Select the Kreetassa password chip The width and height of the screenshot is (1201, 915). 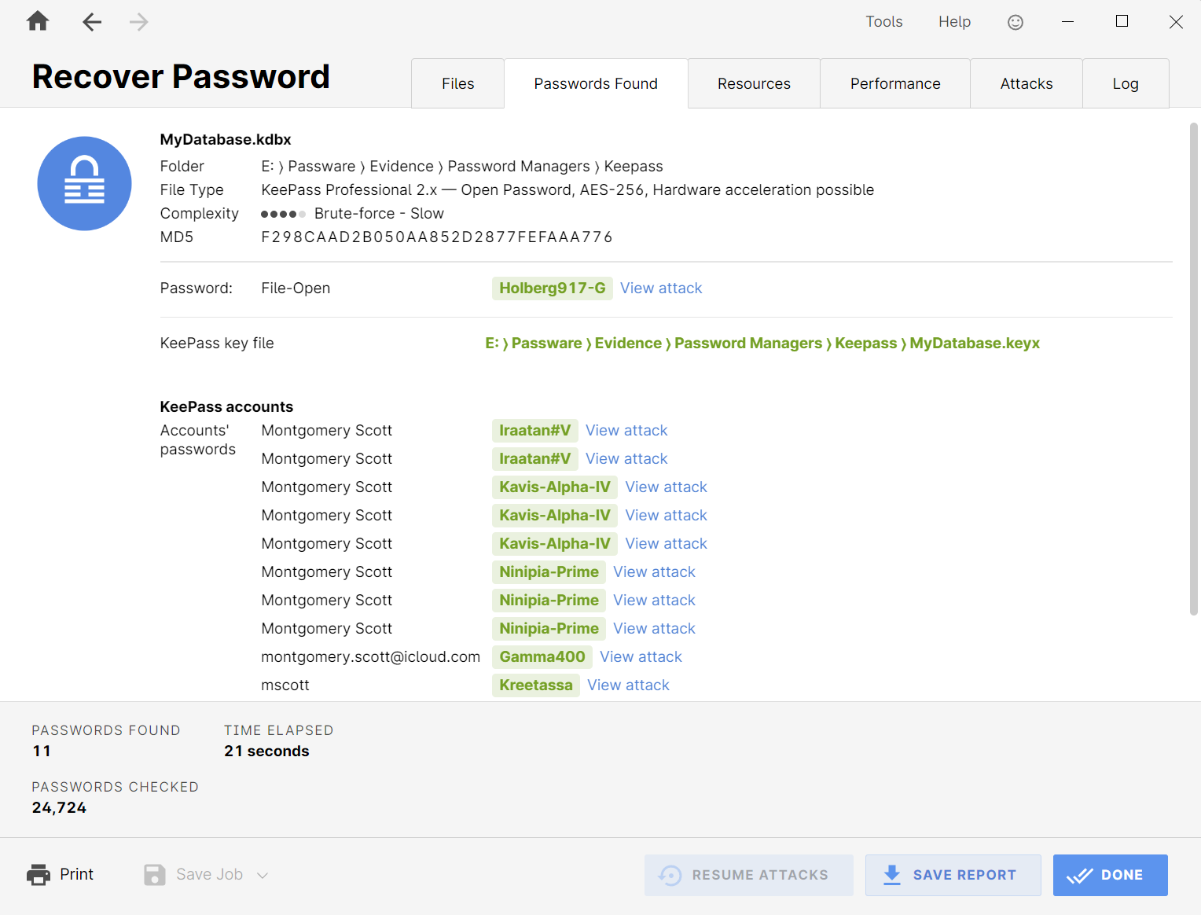click(535, 685)
